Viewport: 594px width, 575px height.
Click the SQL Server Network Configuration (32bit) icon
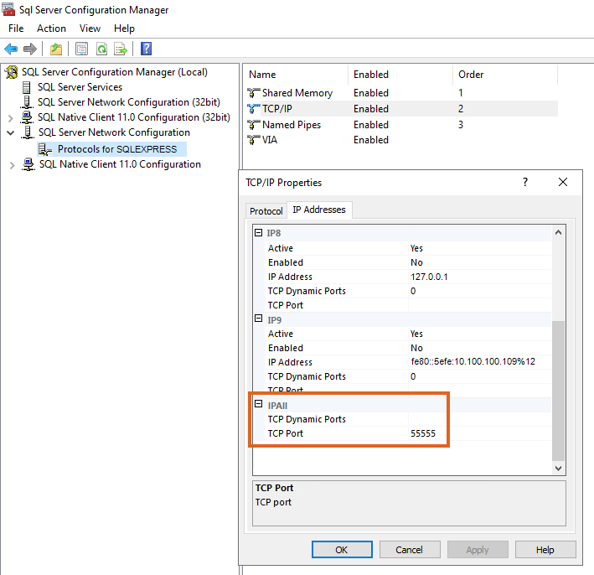27,102
